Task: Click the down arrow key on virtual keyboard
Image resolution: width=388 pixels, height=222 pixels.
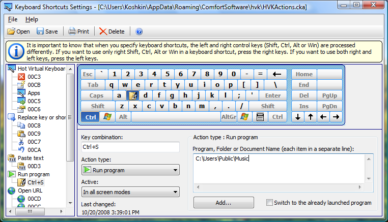Action: [298, 117]
